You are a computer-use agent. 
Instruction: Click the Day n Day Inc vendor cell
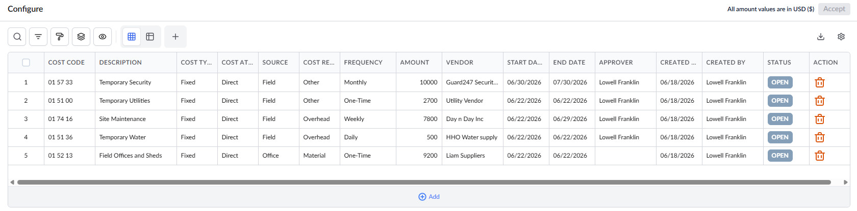coord(472,119)
